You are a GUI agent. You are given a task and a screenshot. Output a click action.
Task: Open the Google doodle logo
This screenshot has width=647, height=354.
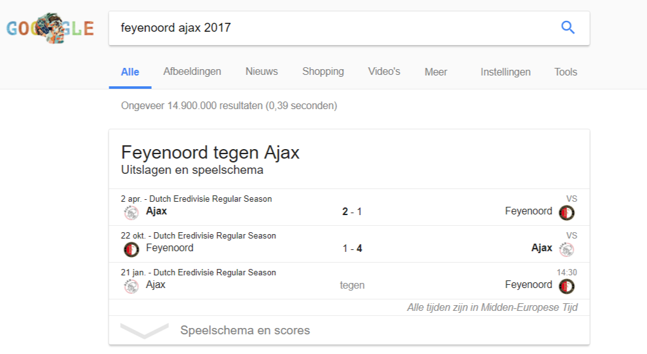pos(50,28)
